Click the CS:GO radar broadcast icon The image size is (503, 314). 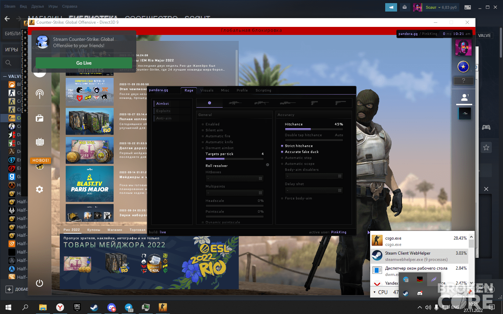(x=39, y=94)
